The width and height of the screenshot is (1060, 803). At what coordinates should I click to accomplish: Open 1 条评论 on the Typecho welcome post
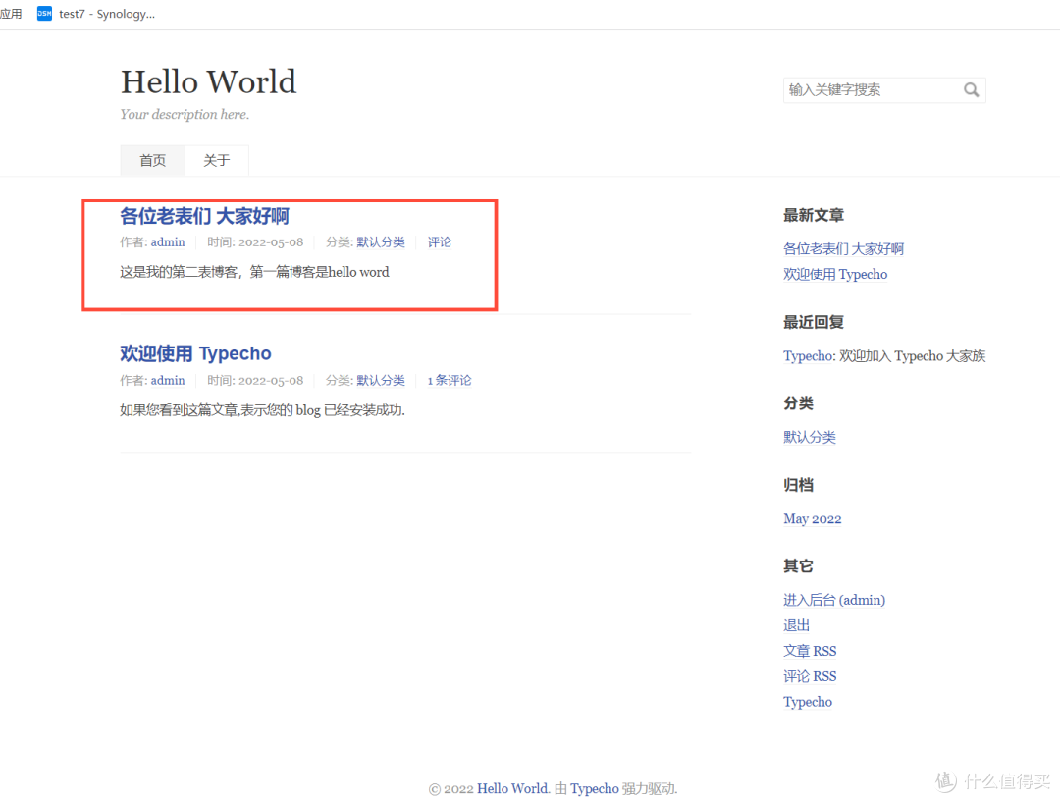pyautogui.click(x=450, y=380)
